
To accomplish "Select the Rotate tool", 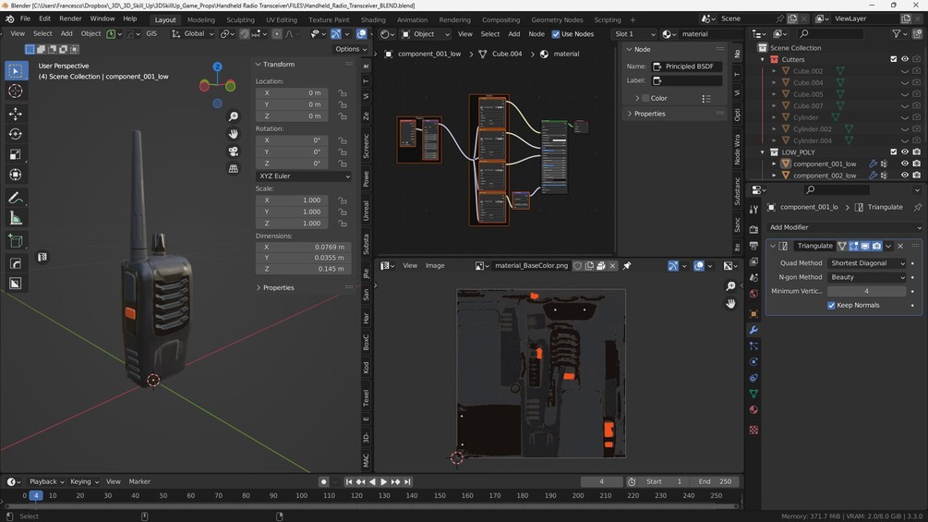I will pyautogui.click(x=16, y=134).
